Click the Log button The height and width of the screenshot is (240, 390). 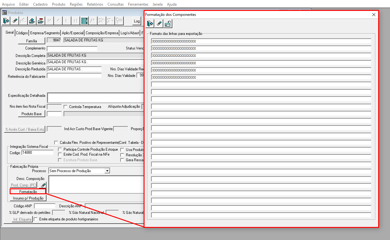click(x=137, y=21)
